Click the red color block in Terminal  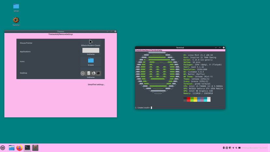point(188,99)
